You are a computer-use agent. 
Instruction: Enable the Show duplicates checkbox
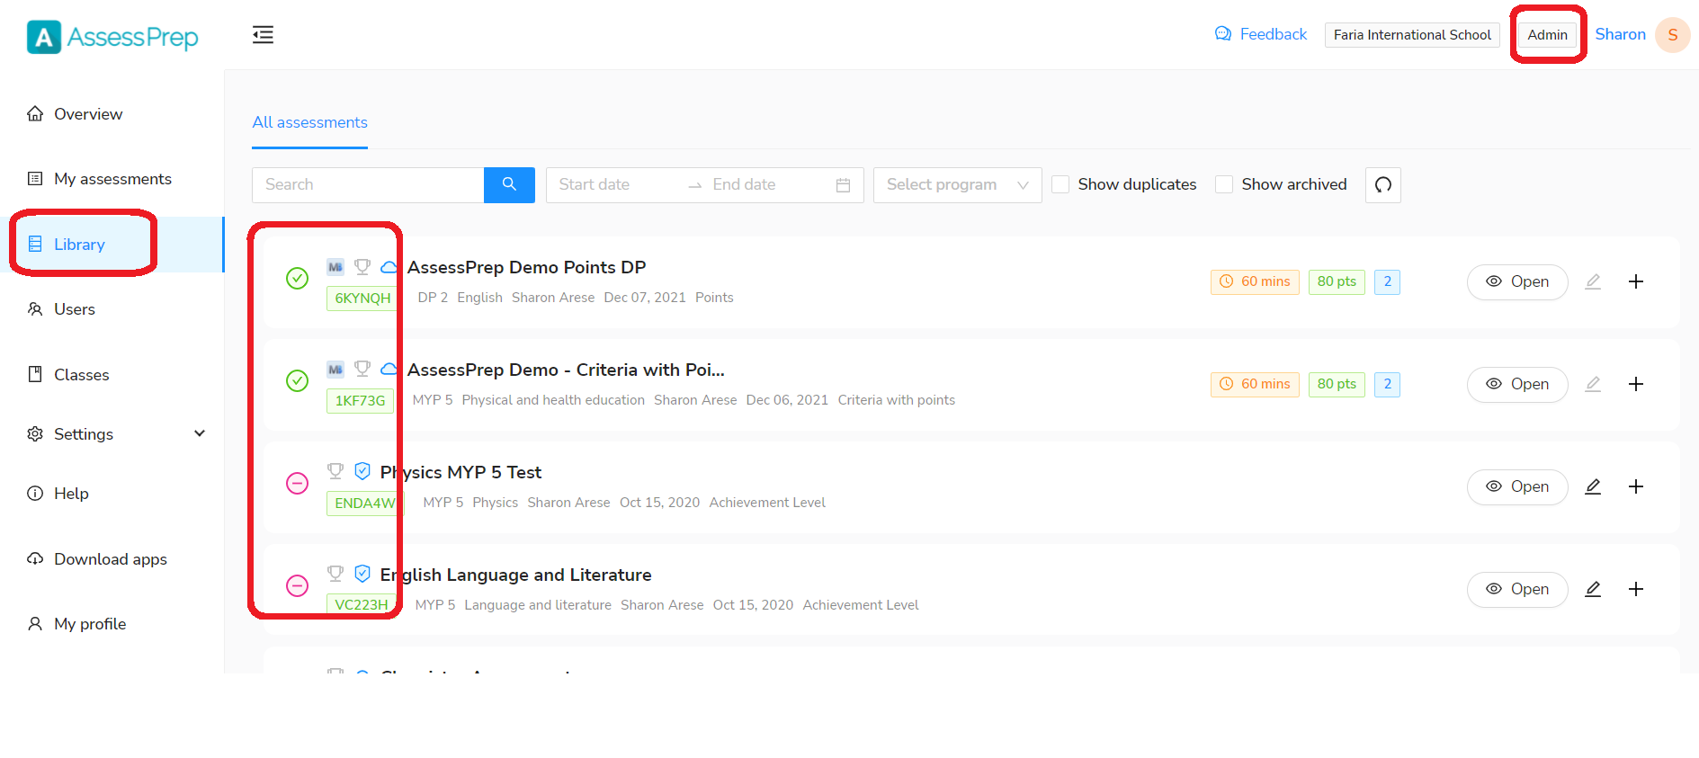pyautogui.click(x=1060, y=184)
